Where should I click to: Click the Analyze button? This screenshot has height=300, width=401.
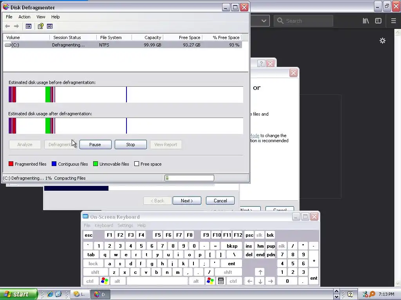click(x=25, y=145)
